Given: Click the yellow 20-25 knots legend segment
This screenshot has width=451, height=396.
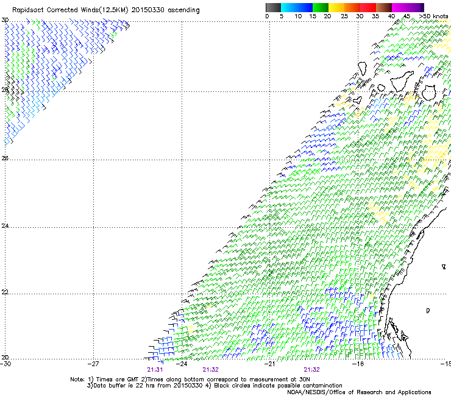Looking at the screenshot, I should (x=336, y=7).
